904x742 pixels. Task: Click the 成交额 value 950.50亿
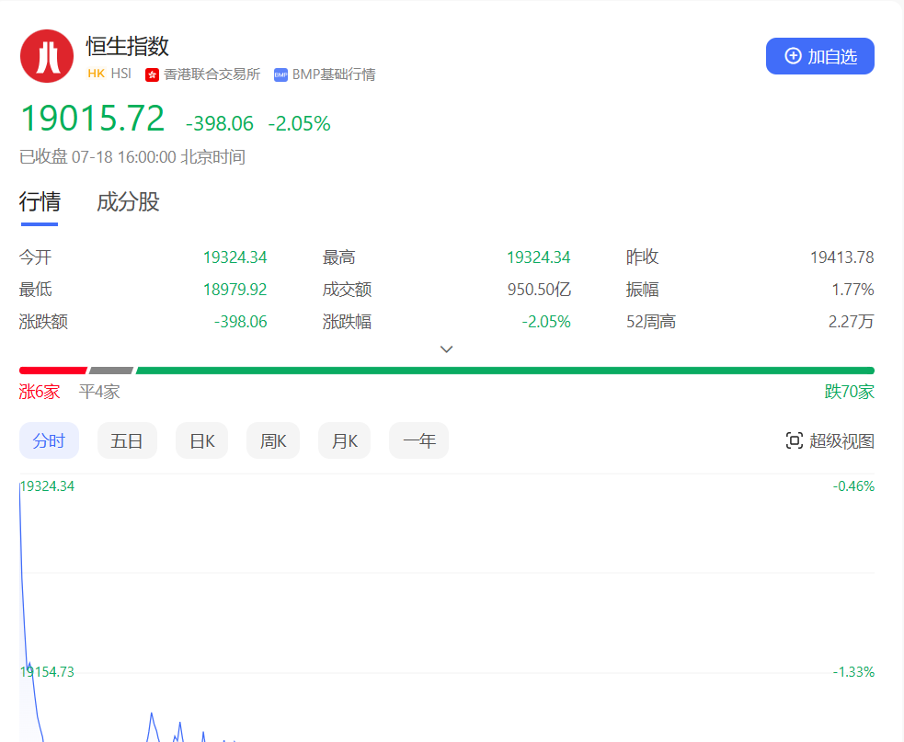pyautogui.click(x=539, y=290)
